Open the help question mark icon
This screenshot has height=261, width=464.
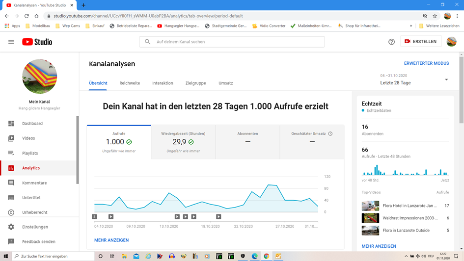click(x=391, y=42)
